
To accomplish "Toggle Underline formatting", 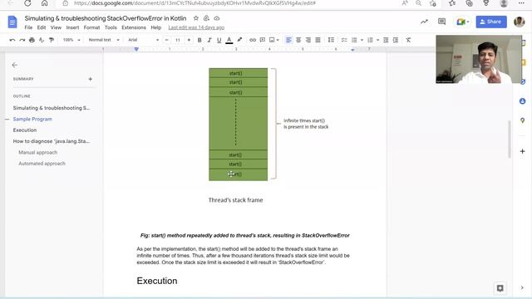I will (219, 40).
